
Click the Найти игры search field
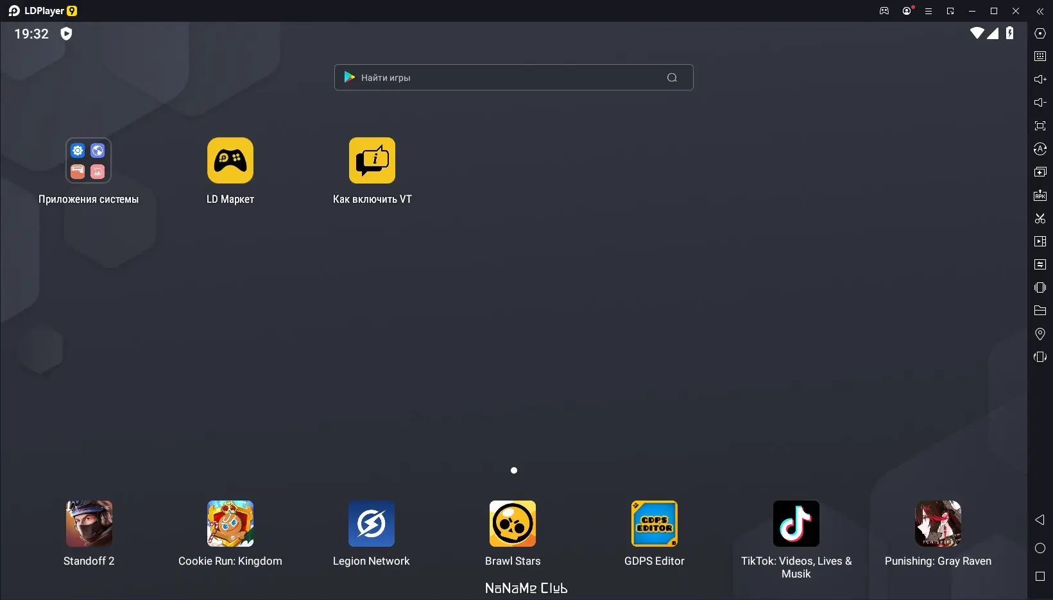point(513,78)
